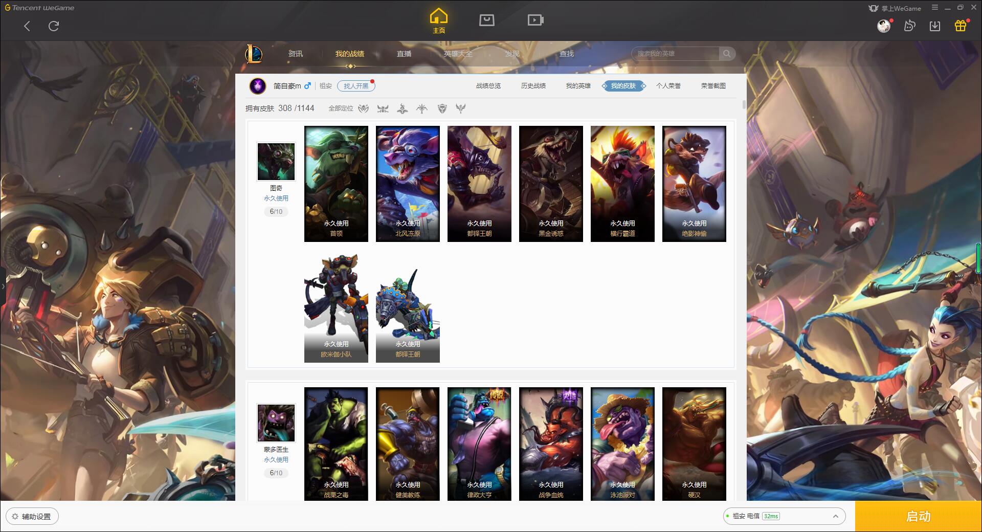982x532 pixels.
Task: Click the search magnifier button
Action: 727,54
